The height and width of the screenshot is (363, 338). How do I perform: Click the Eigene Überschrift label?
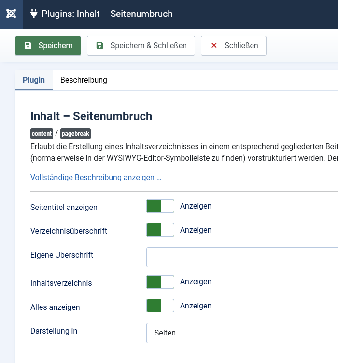62,255
